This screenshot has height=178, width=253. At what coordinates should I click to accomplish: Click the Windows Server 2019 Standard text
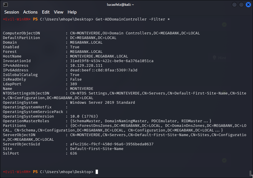coord(103,103)
